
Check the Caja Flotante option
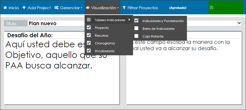(136, 36)
